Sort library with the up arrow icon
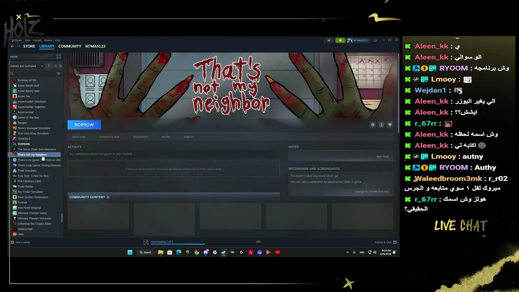The height and width of the screenshot is (292, 519). click(x=49, y=66)
